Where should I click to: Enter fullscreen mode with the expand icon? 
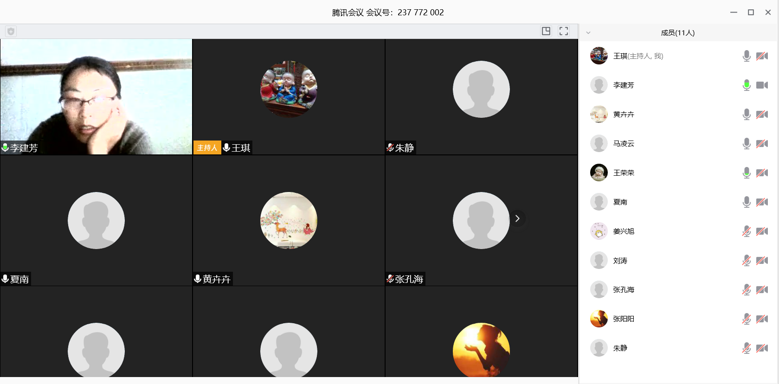pyautogui.click(x=564, y=31)
